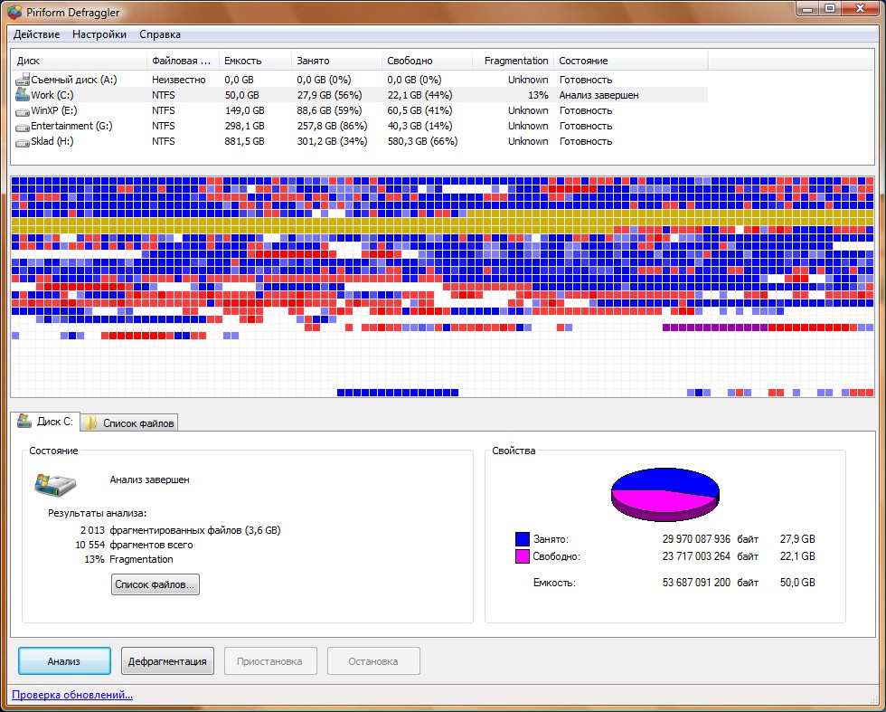The height and width of the screenshot is (712, 886).
Task: Select the removable disk A: drive icon
Action: [x=23, y=80]
